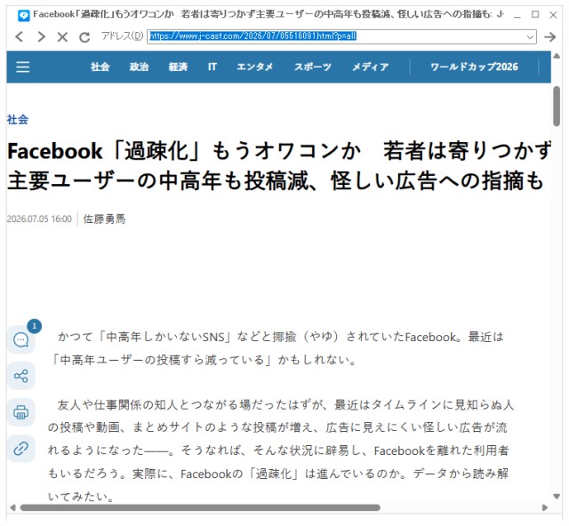The height and width of the screenshot is (526, 569).
Task: Open the 社会 navigation tab
Action: pos(100,67)
